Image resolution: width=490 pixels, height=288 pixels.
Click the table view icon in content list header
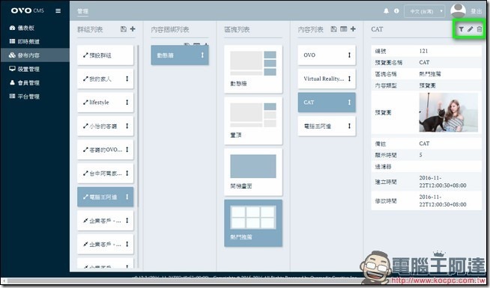pos(343,29)
